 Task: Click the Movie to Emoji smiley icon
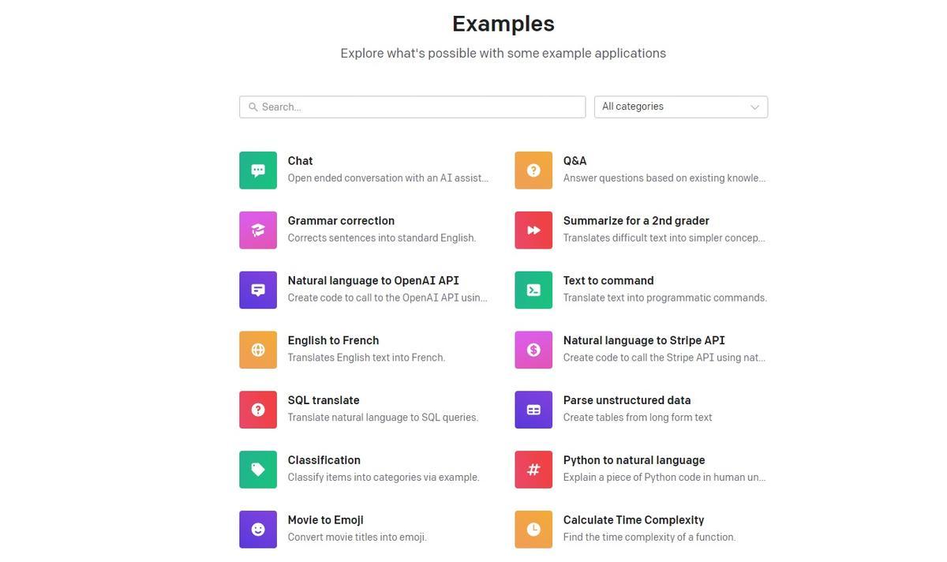(258, 530)
